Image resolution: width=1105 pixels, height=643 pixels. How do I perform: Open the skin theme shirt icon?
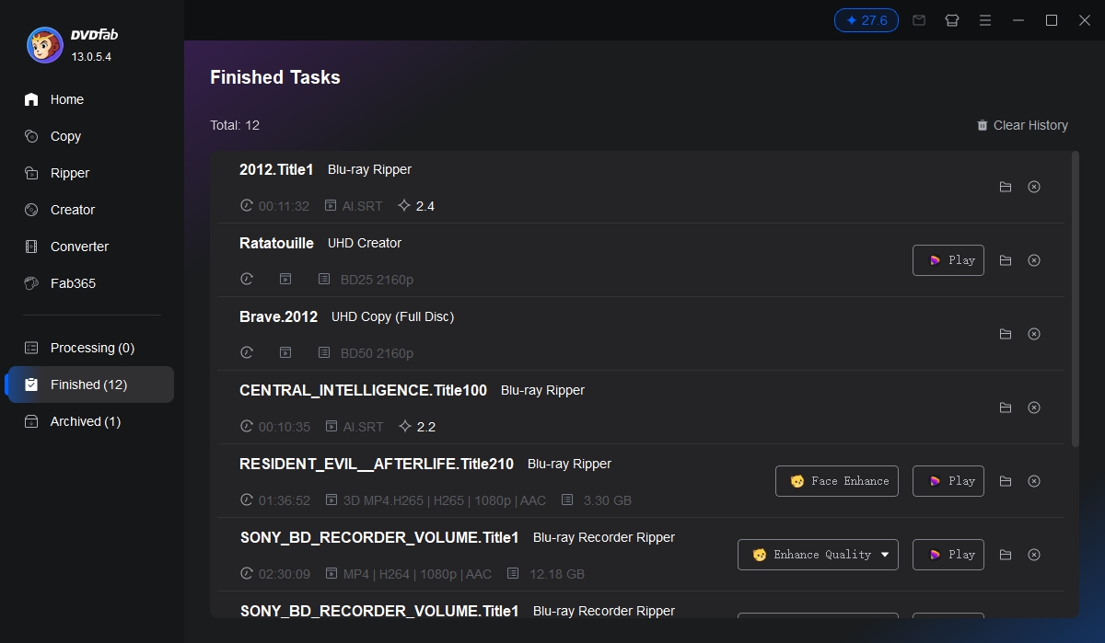click(952, 20)
